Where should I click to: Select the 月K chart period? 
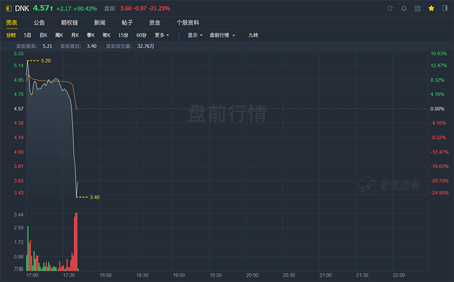pyautogui.click(x=75, y=35)
